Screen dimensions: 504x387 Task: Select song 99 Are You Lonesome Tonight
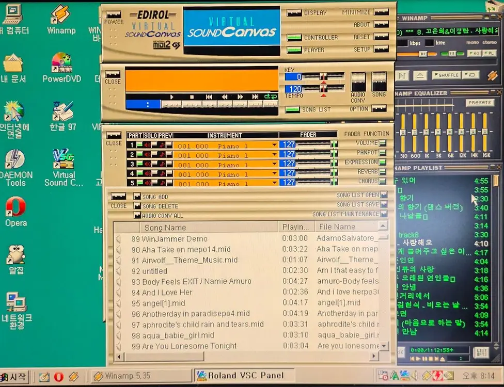(247, 346)
